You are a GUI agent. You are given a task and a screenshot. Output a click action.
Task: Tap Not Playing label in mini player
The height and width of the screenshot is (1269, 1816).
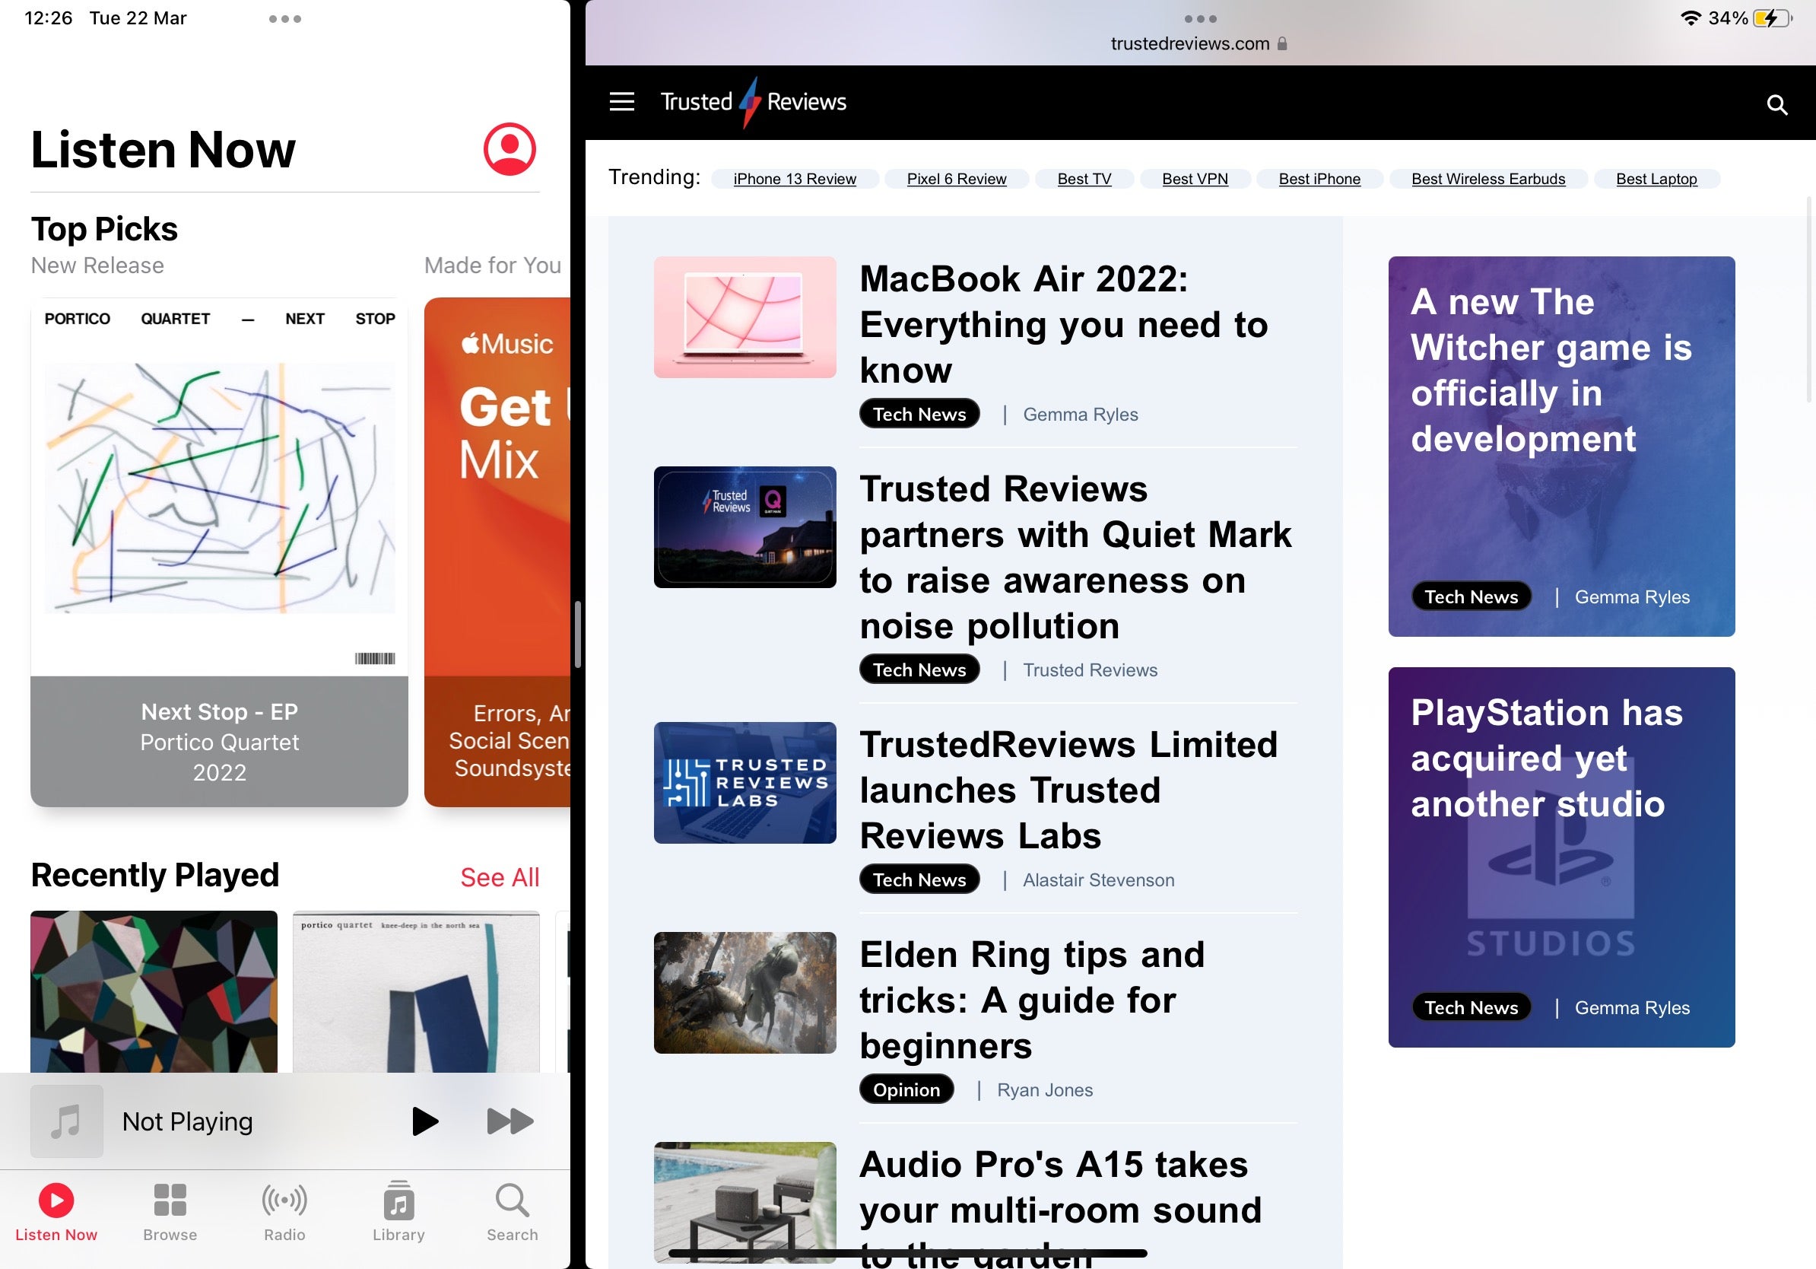point(187,1121)
